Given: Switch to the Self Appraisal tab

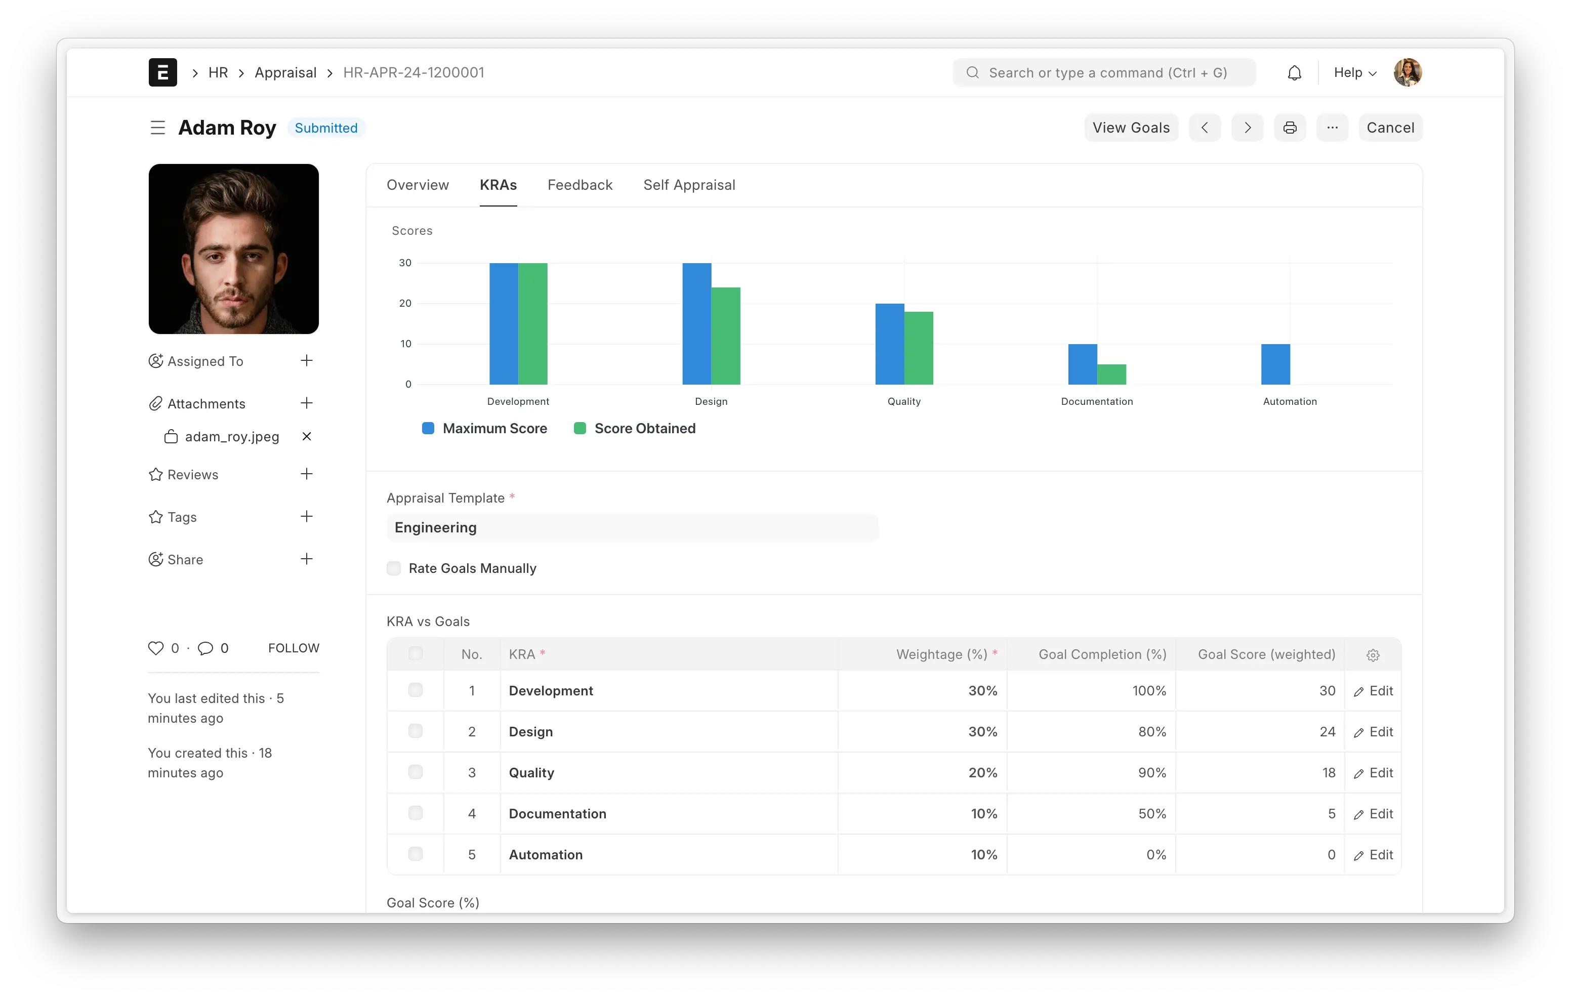Looking at the screenshot, I should tap(689, 185).
